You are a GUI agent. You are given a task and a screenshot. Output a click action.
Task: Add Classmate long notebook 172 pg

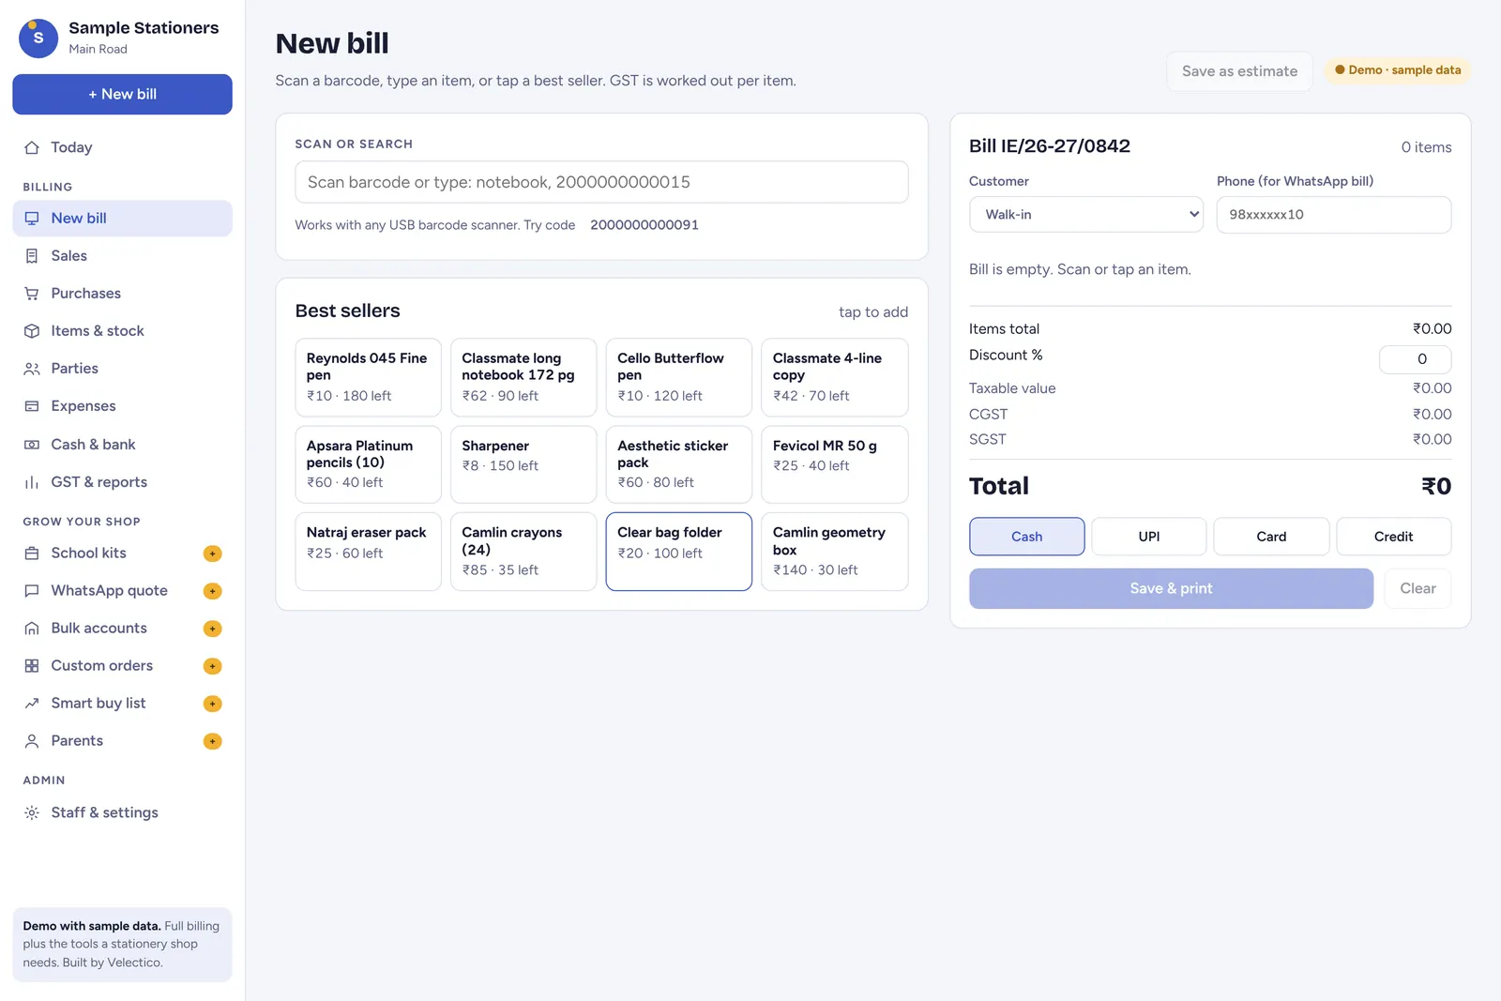523,377
